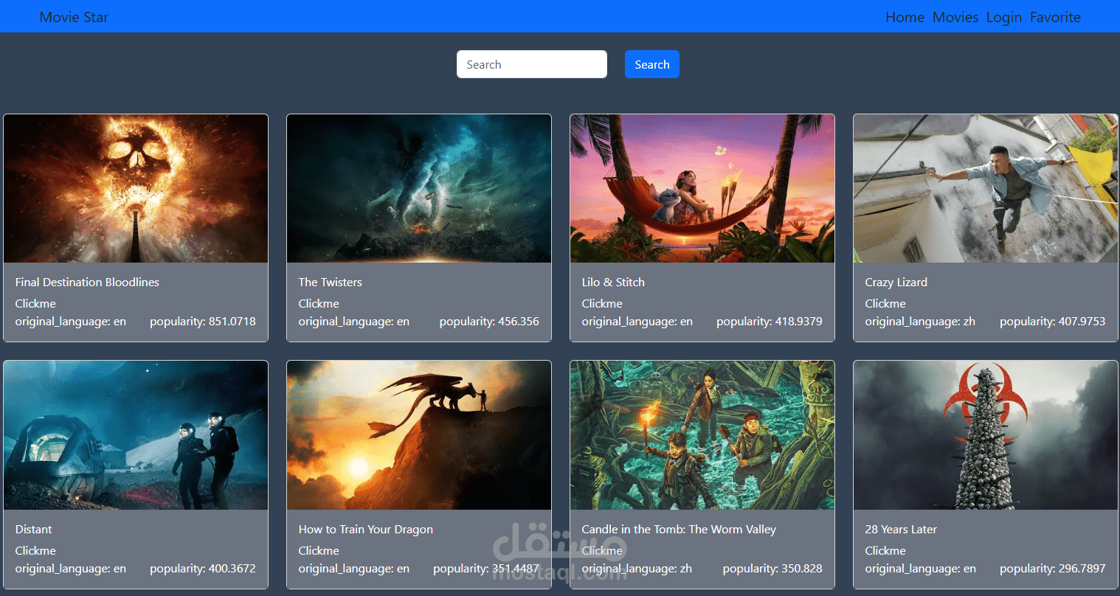Image resolution: width=1120 pixels, height=596 pixels.
Task: Click popularity: 400.3672 value
Action: (203, 569)
